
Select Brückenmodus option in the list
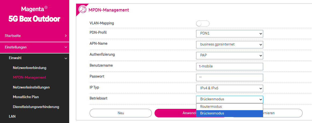(230, 113)
